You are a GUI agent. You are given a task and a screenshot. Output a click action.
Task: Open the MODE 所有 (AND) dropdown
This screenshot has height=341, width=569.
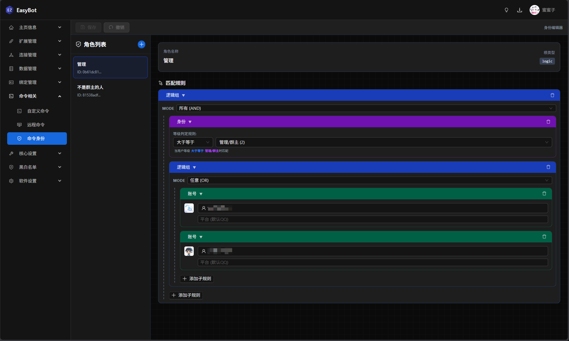(x=366, y=108)
